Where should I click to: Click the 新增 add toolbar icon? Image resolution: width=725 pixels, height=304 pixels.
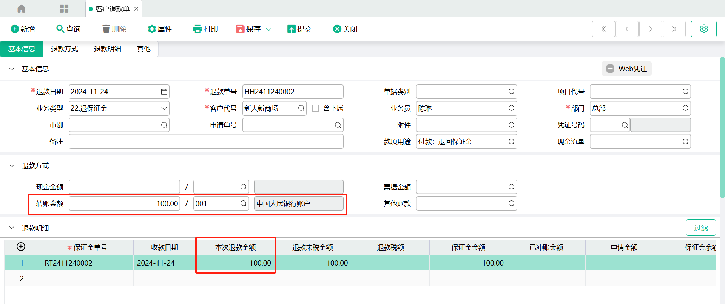coord(15,29)
